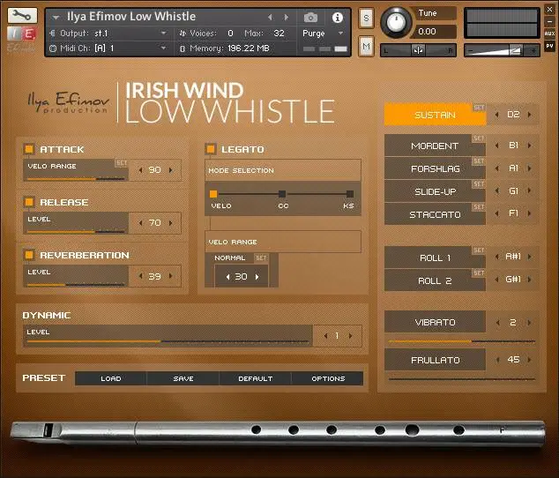This screenshot has height=478, width=559.
Task: Click SET on Attack Velo Range
Action: tap(122, 163)
